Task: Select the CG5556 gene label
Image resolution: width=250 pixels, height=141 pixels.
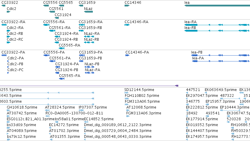Action: pos(51,3)
